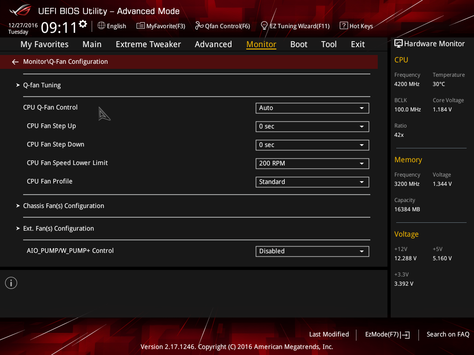Click the info icon at the bottom left
This screenshot has width=474, height=355.
[11, 283]
